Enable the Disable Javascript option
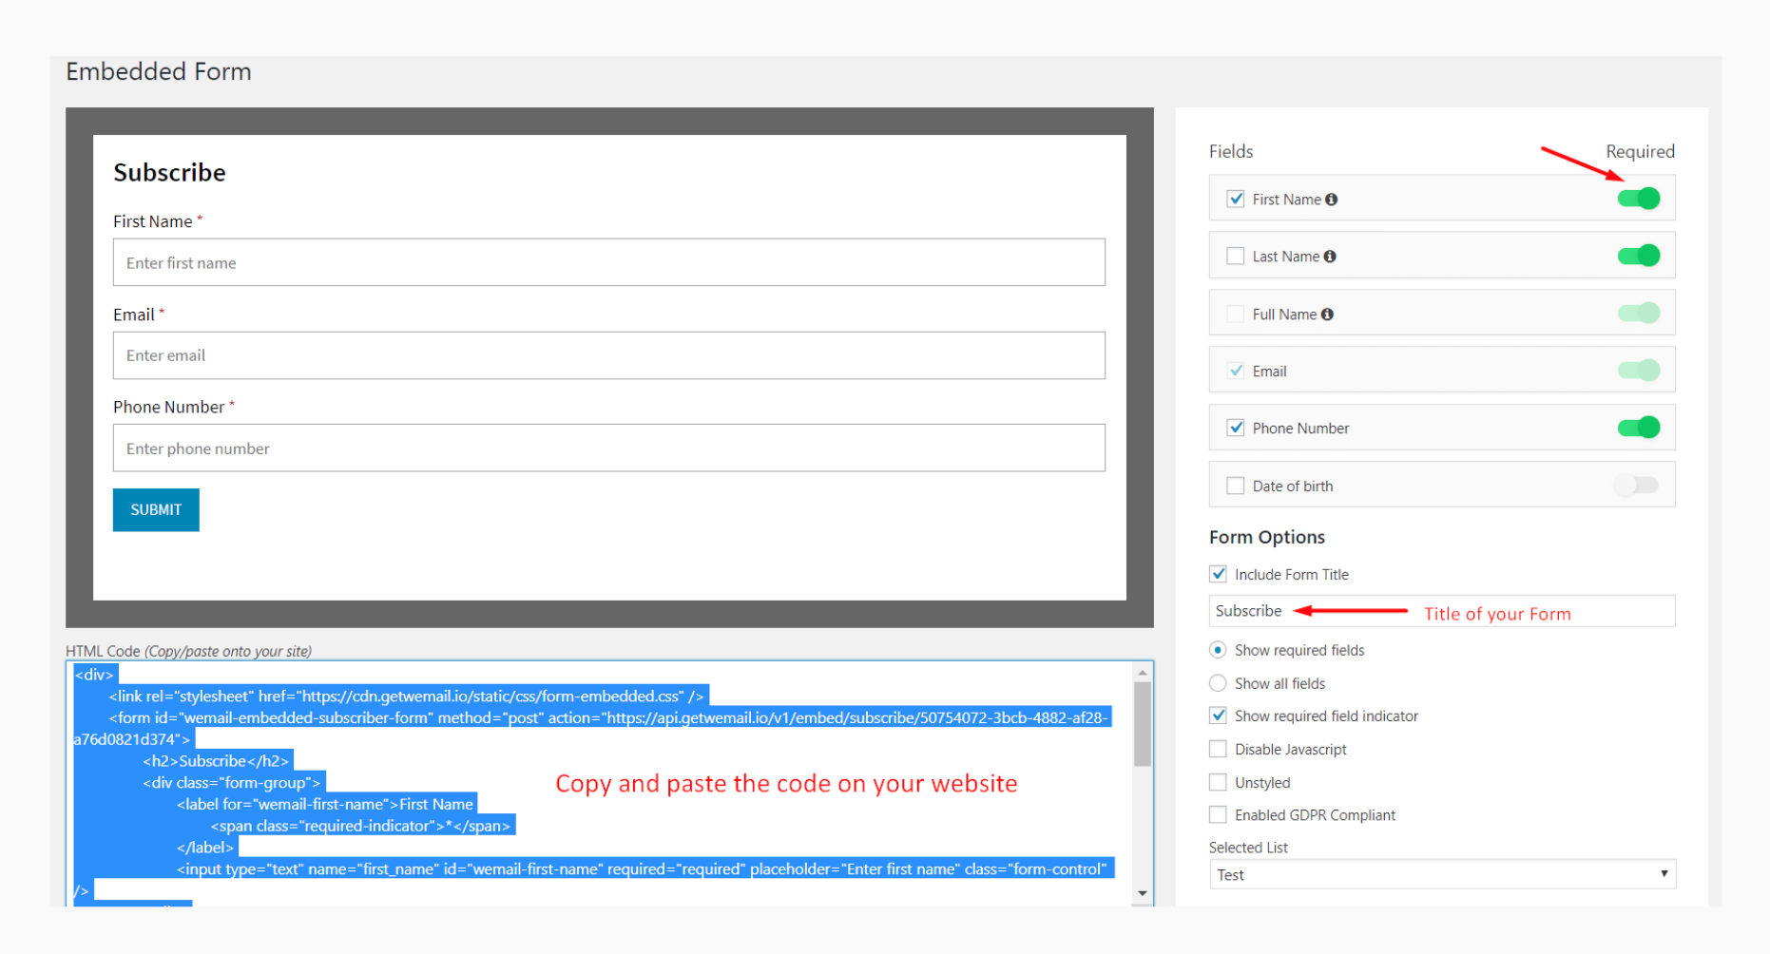The height and width of the screenshot is (954, 1770). click(1218, 749)
